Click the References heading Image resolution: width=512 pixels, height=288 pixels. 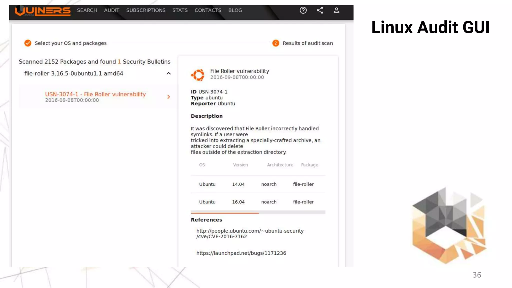(x=206, y=220)
